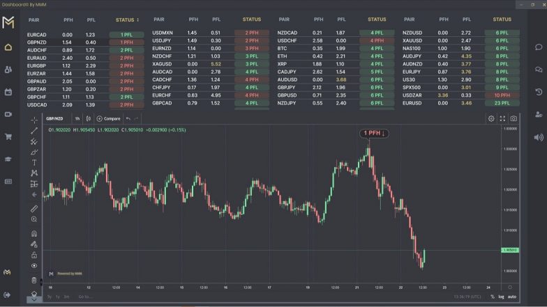Open the GBP/NZD symbol search field

coord(54,118)
